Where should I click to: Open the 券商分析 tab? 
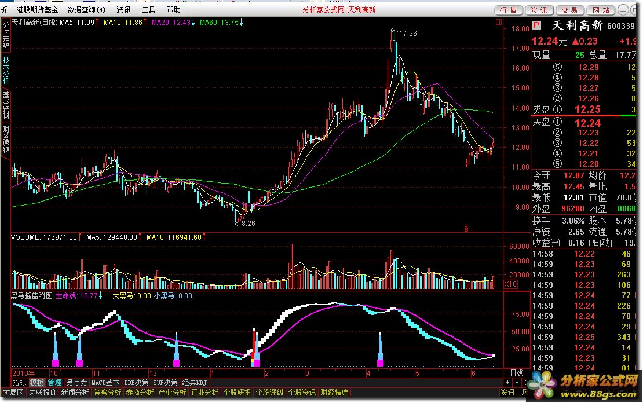point(140,393)
